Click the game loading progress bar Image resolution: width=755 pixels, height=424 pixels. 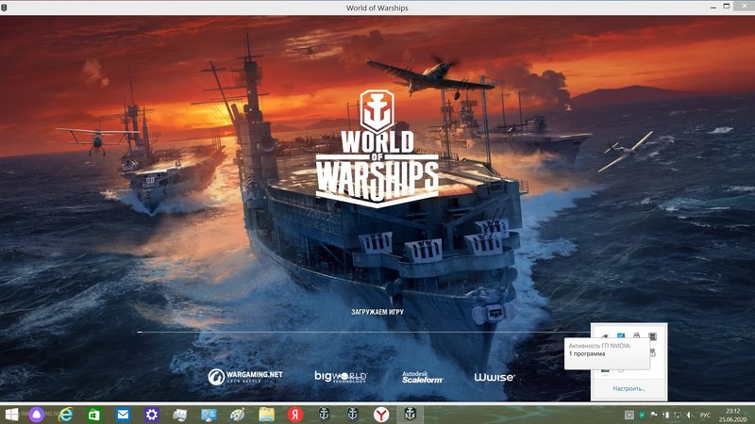point(363,332)
